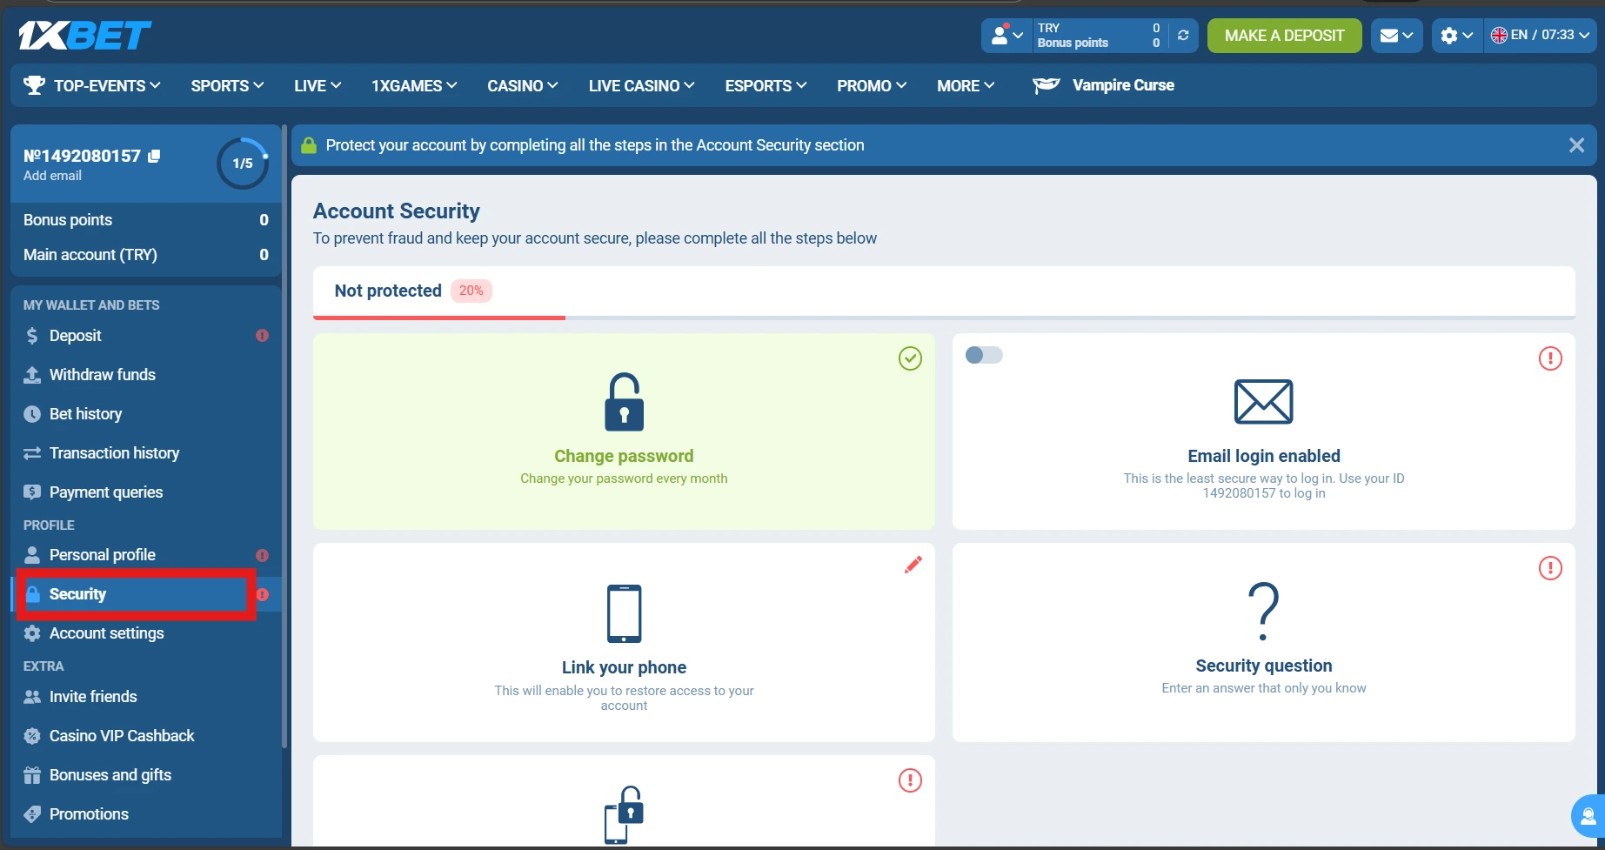Viewport: 1605px width, 850px height.
Task: Open the EN language dropdown
Action: [x=1541, y=36]
